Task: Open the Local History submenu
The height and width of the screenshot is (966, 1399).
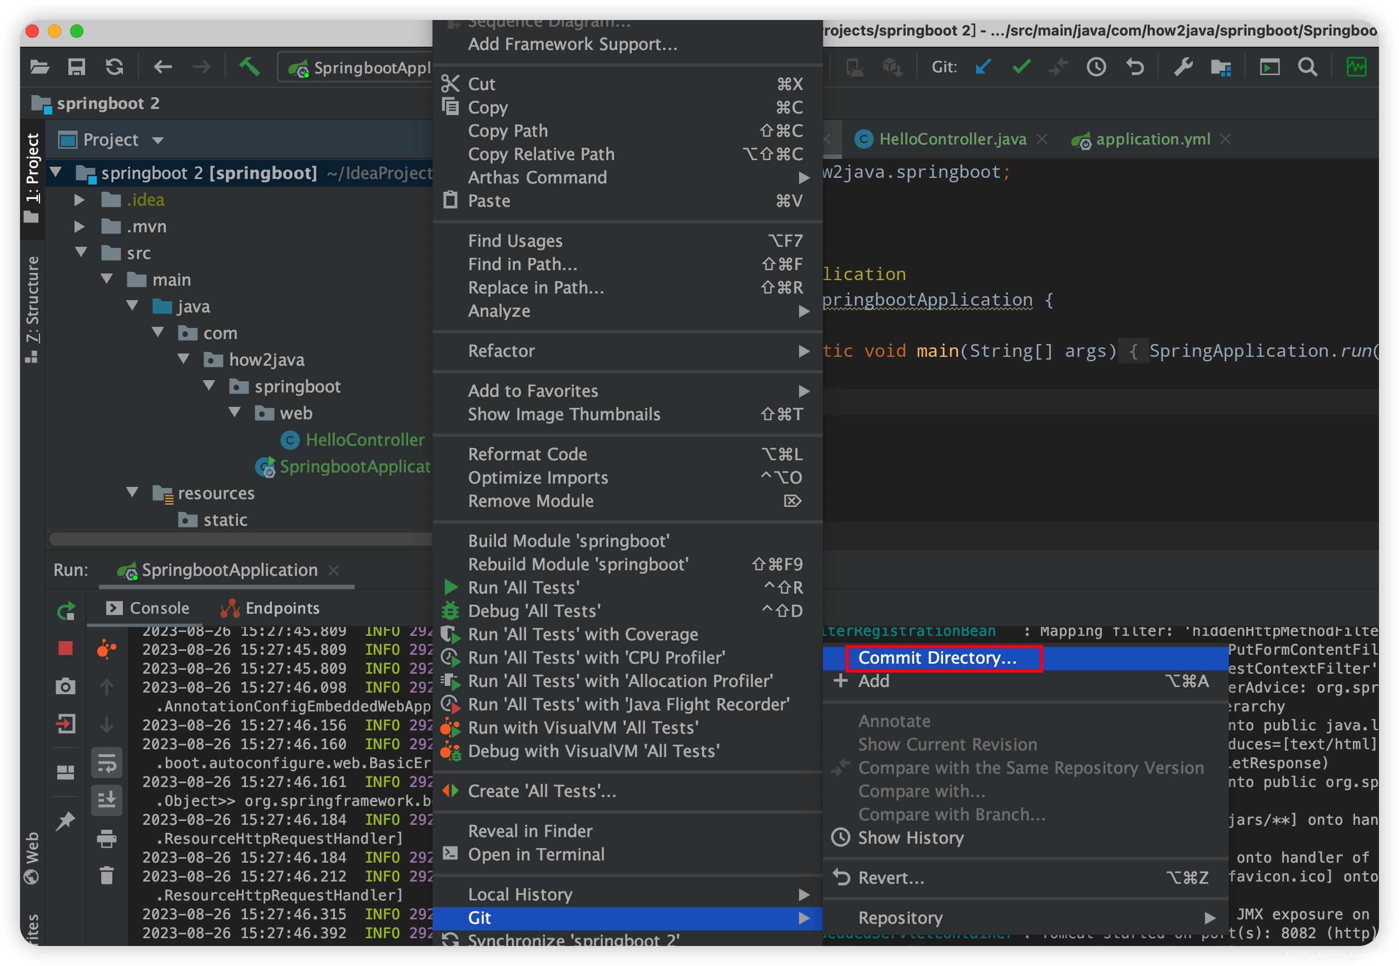Action: tap(628, 895)
